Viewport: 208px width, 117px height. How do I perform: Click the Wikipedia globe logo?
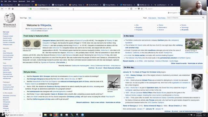click(9, 18)
